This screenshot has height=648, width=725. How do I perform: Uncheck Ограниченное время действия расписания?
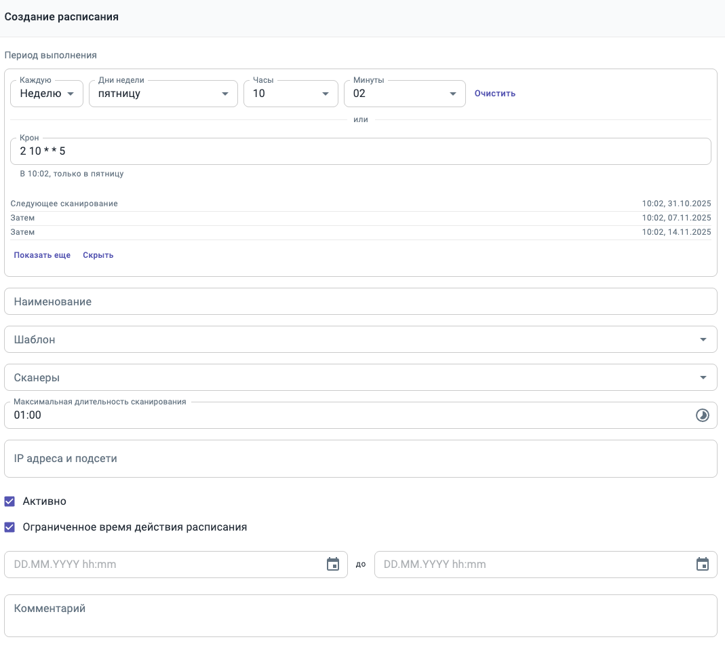pos(9,527)
